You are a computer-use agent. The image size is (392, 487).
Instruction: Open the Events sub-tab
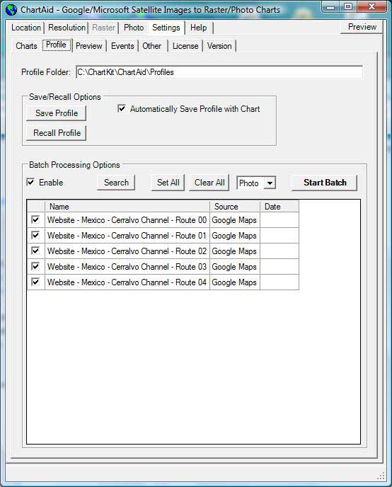coord(122,46)
